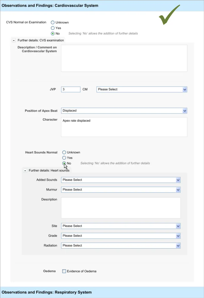The width and height of the screenshot is (204, 298).
Task: Click the Character text area
Action: (124, 127)
